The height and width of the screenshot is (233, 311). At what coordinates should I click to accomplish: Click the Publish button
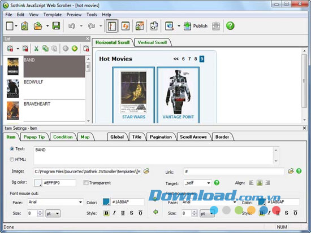tap(195, 26)
